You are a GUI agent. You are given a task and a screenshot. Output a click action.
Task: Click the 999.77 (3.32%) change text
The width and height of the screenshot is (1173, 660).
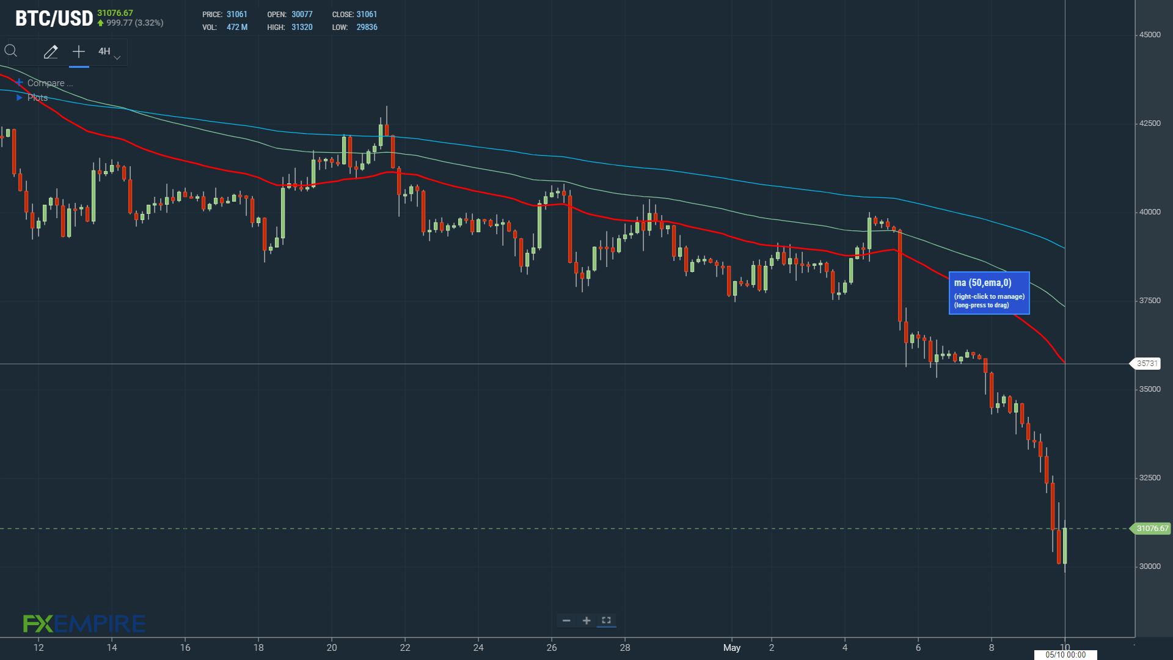coord(134,23)
